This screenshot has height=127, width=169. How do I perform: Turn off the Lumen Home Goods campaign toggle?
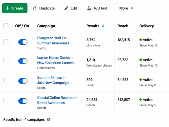[23, 61]
